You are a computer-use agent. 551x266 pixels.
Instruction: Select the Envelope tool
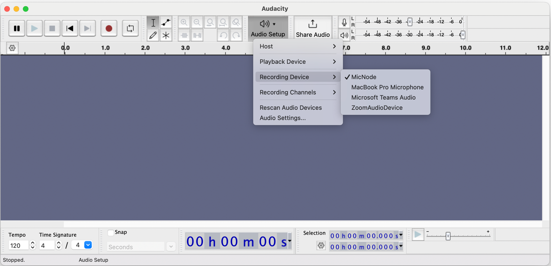tap(166, 22)
